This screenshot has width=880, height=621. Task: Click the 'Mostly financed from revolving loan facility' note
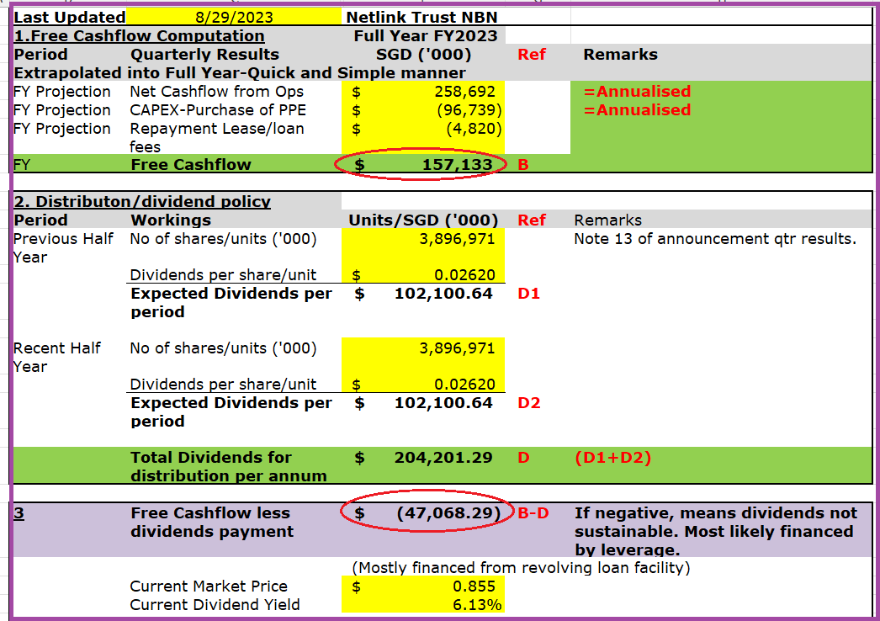click(x=521, y=567)
